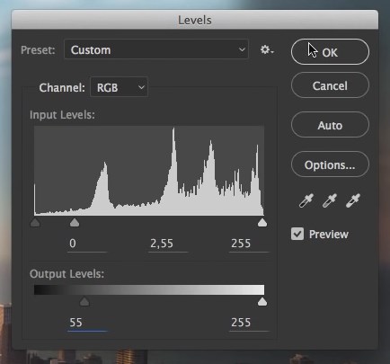
Task: Click the Cancel button
Action: pos(330,85)
